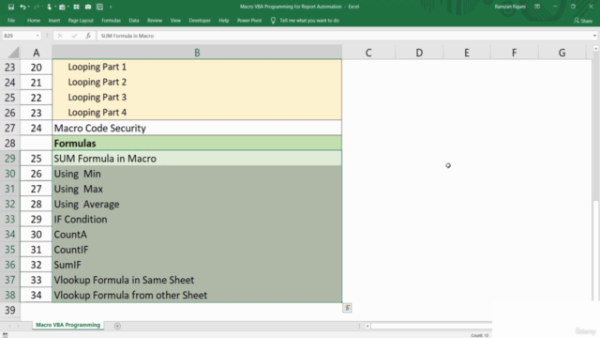Screen dimensions: 600x338
Task: Click the Insert Function fx icon
Action: (x=88, y=36)
